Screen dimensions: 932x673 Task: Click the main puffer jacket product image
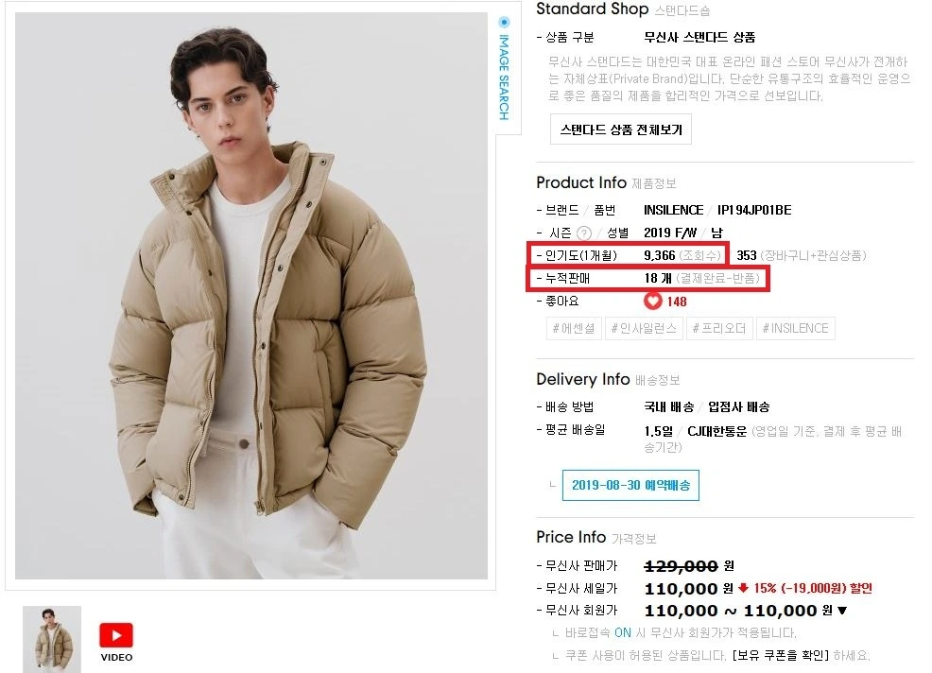pos(250,296)
